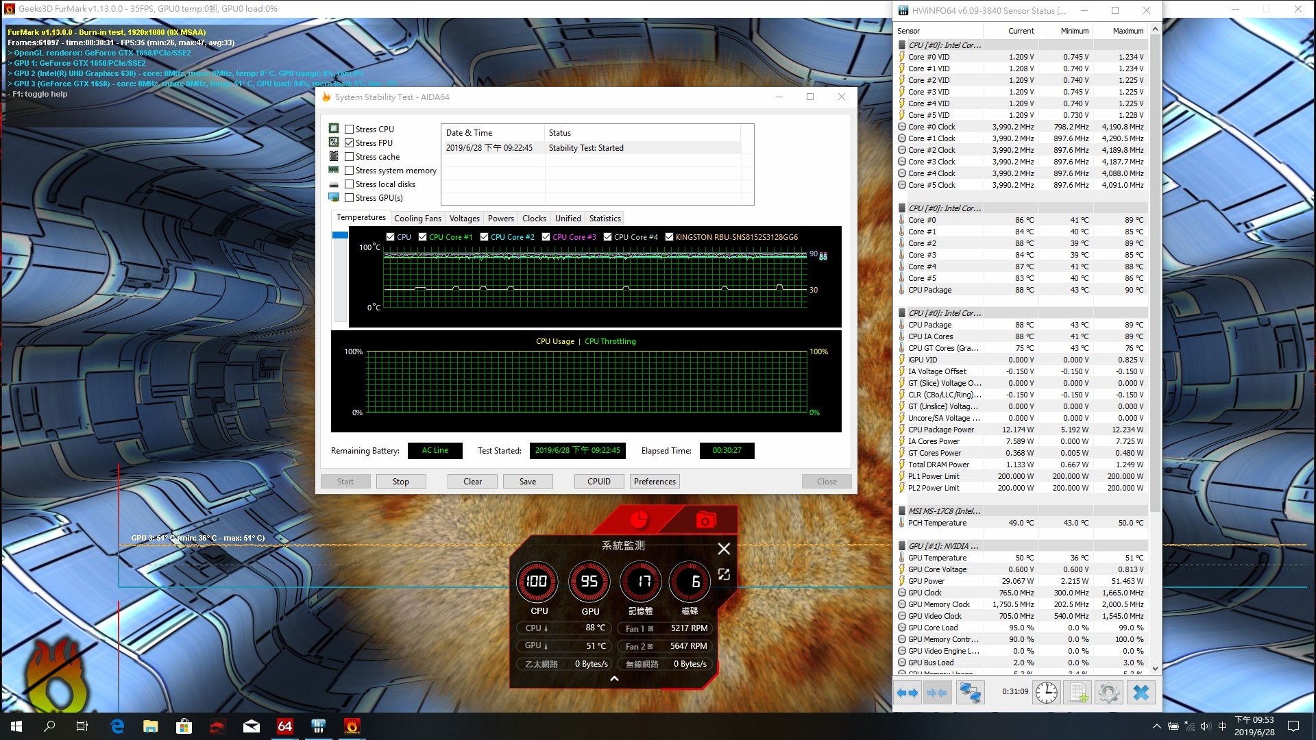Open HWiNFO sensor settings gear icon

pyautogui.click(x=1108, y=693)
